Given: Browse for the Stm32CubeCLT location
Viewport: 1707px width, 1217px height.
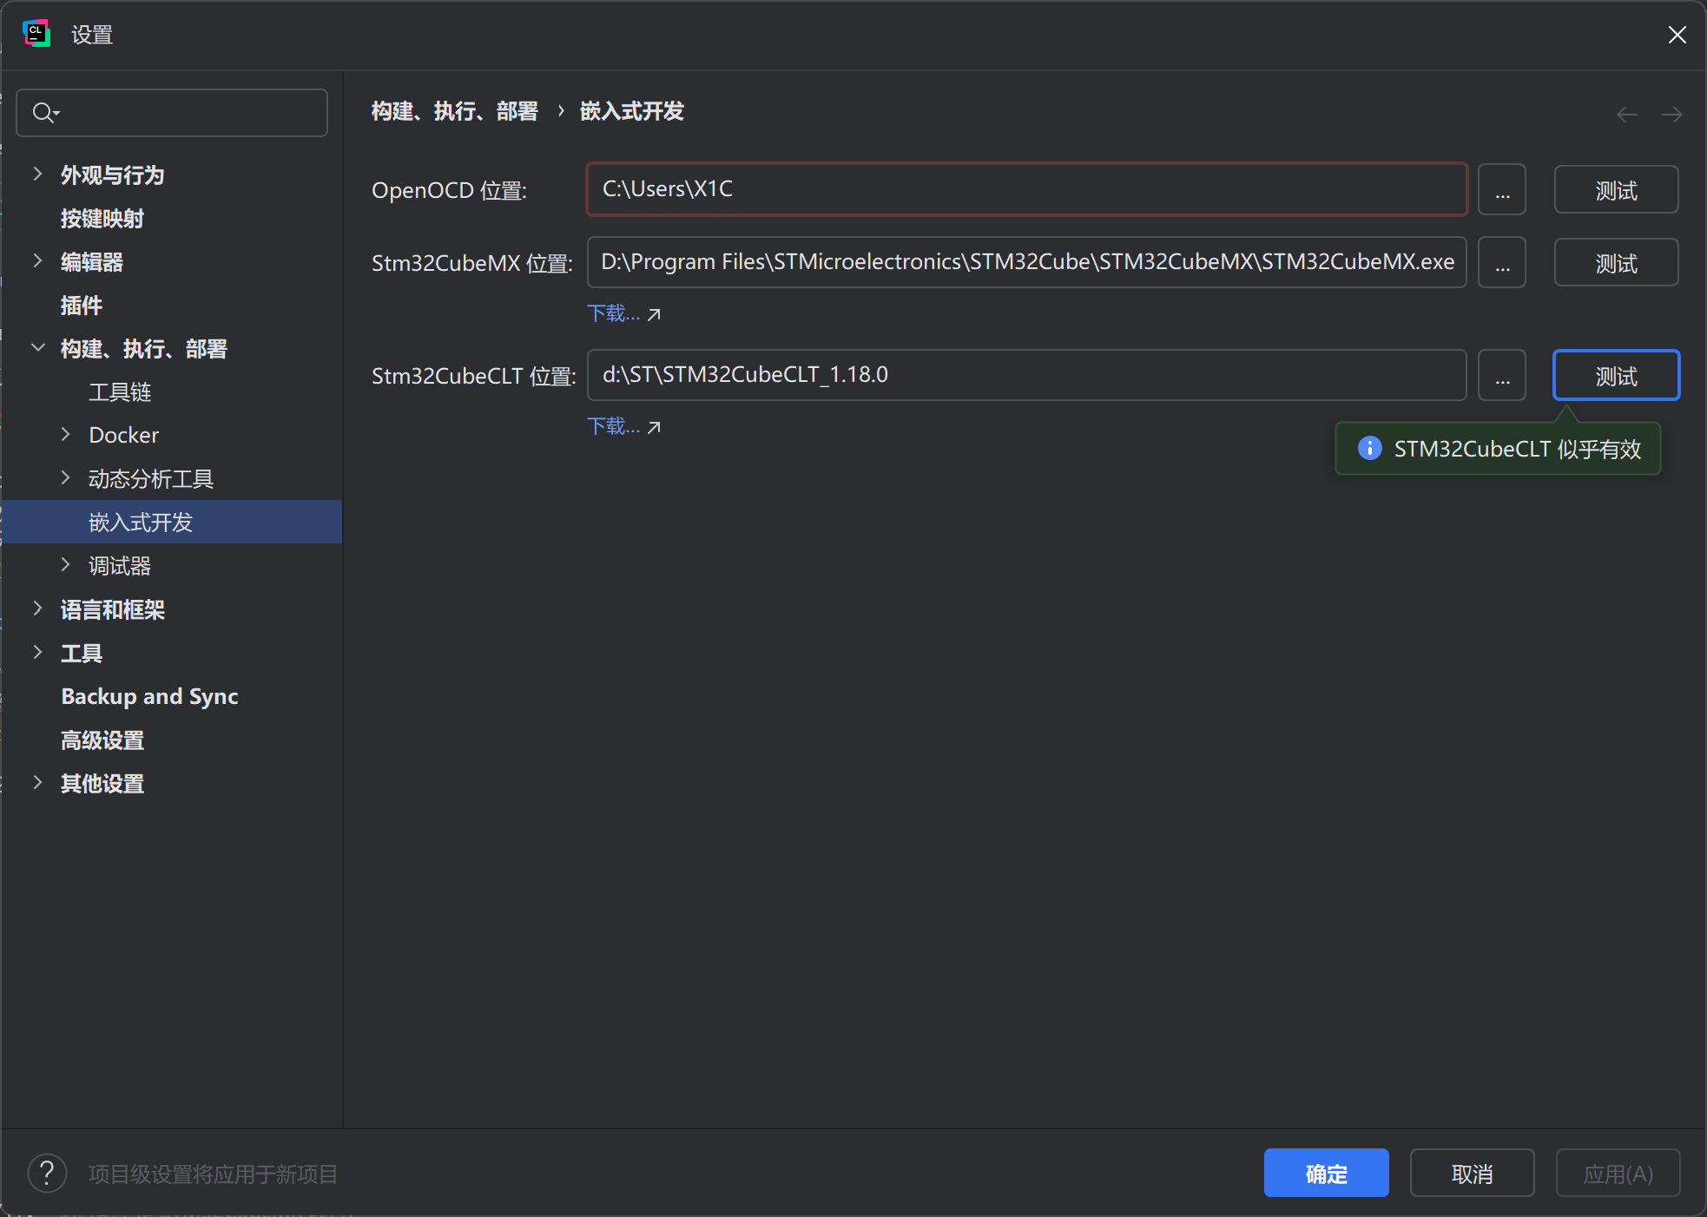Looking at the screenshot, I should click(x=1502, y=375).
